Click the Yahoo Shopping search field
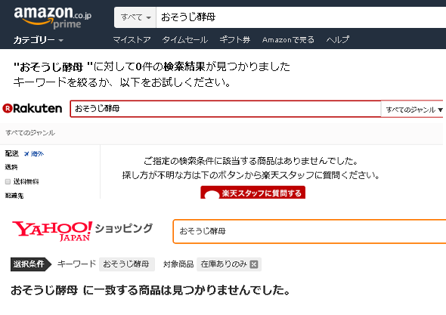This screenshot has width=446, height=315. [309, 231]
